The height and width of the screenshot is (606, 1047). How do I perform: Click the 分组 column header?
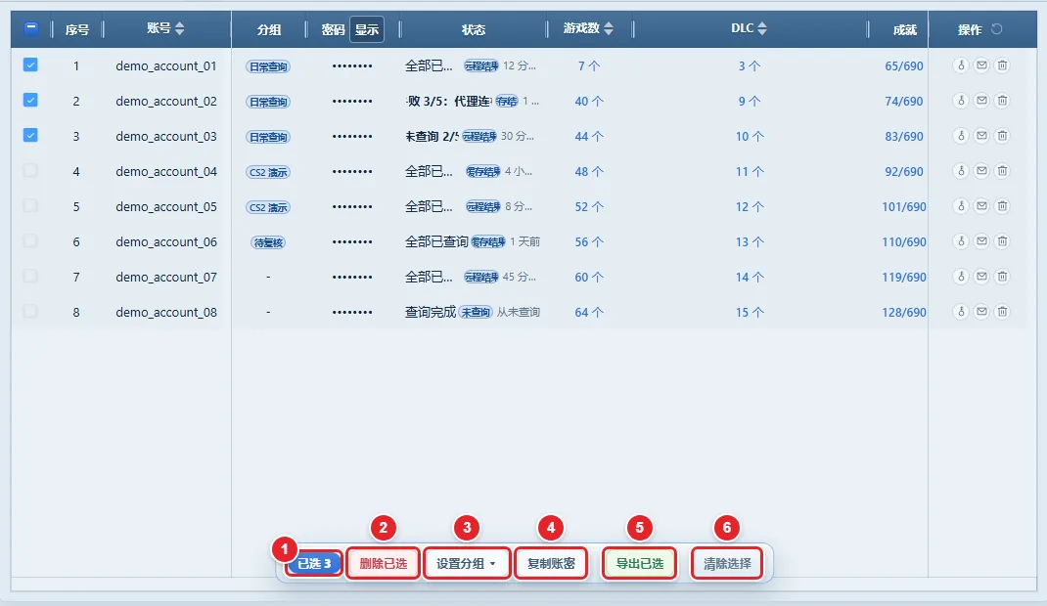click(268, 29)
